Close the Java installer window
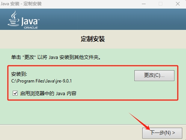Image resolution: width=186 pixels, height=140 pixels. click(178, 4)
